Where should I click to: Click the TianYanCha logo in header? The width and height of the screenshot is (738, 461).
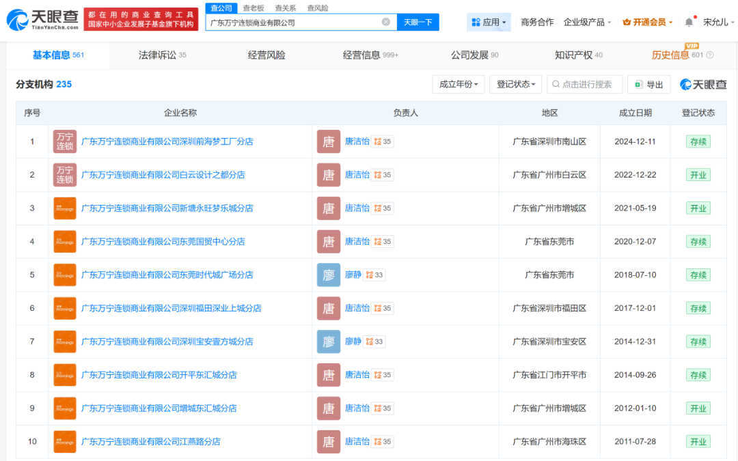(x=42, y=20)
